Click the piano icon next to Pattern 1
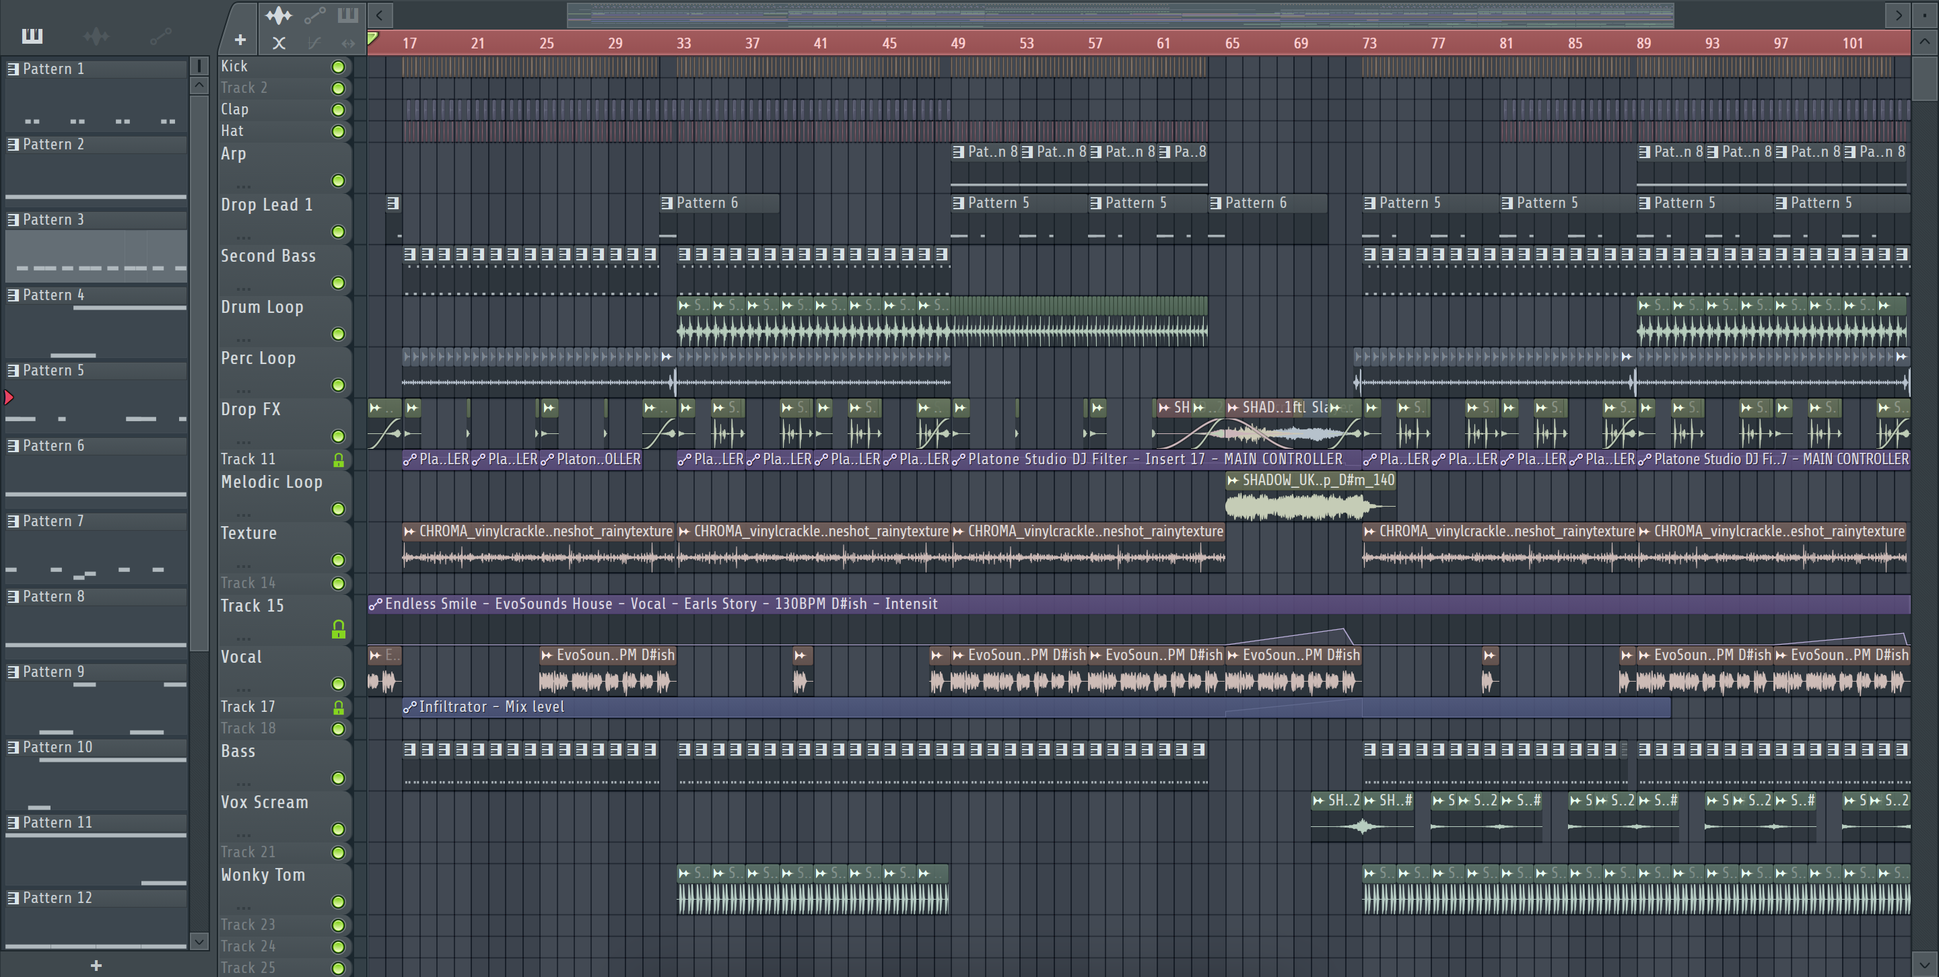The height and width of the screenshot is (977, 1939). 13,69
